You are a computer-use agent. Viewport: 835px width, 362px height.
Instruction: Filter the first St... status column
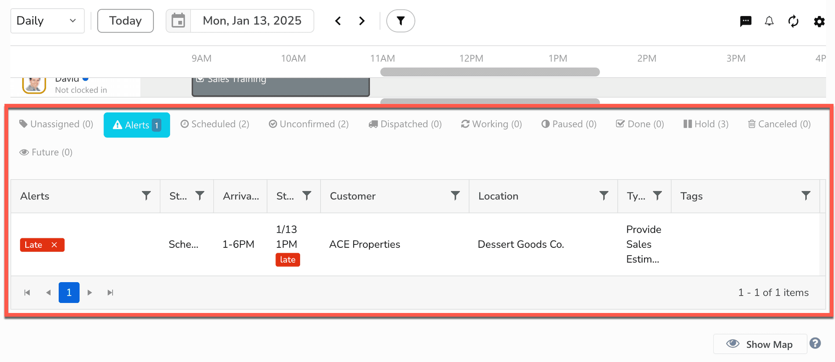point(200,196)
